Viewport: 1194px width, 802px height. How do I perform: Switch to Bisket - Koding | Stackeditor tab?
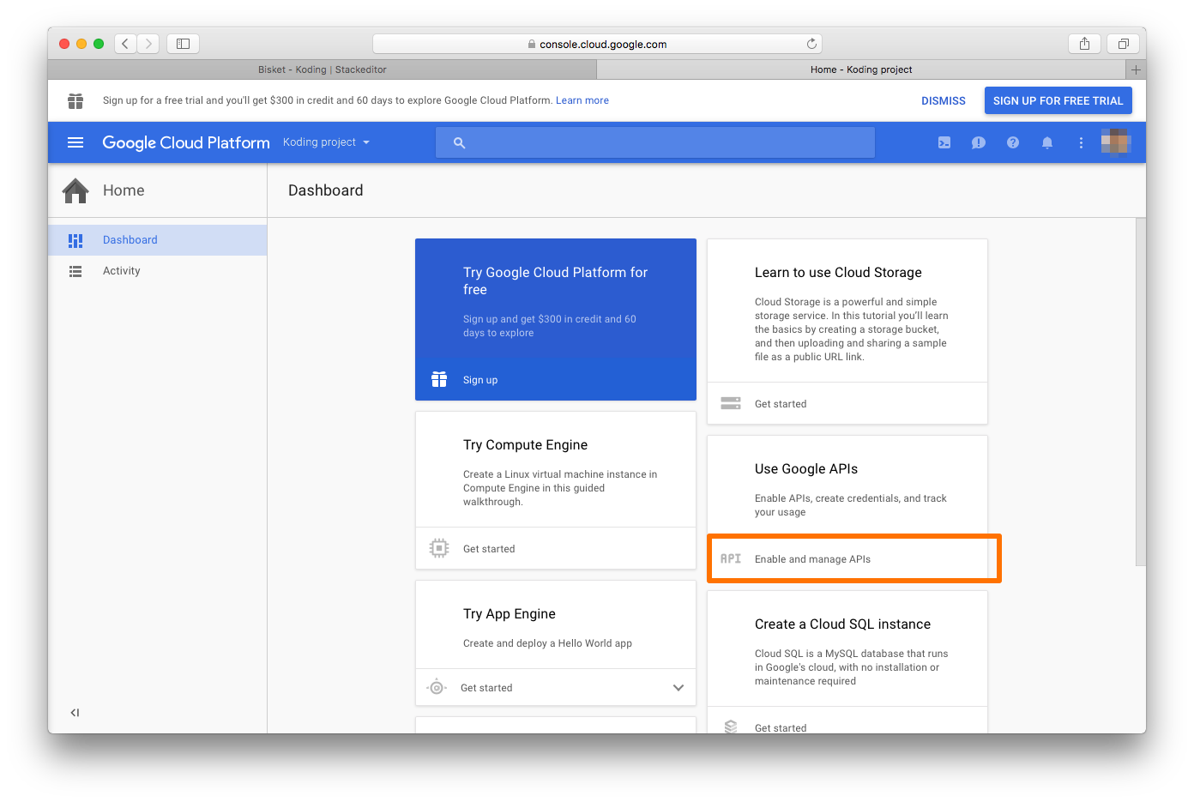tap(322, 69)
